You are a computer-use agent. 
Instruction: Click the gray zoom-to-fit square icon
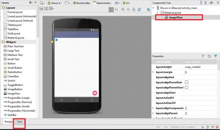[x=111, y=9]
